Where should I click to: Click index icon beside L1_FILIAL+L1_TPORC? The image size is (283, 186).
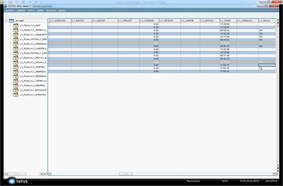point(16,81)
